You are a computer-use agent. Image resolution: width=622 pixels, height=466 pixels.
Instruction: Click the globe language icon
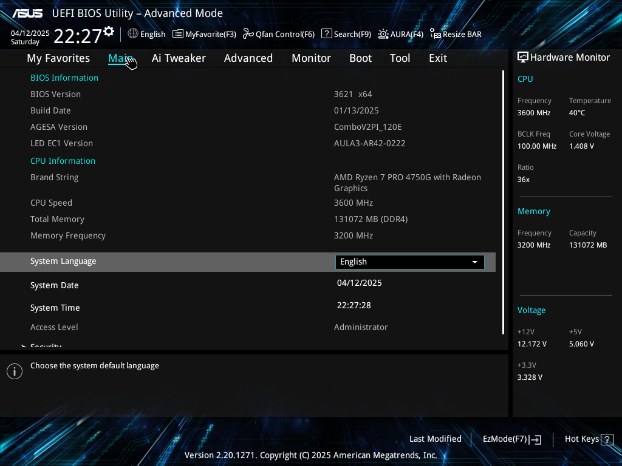click(133, 34)
